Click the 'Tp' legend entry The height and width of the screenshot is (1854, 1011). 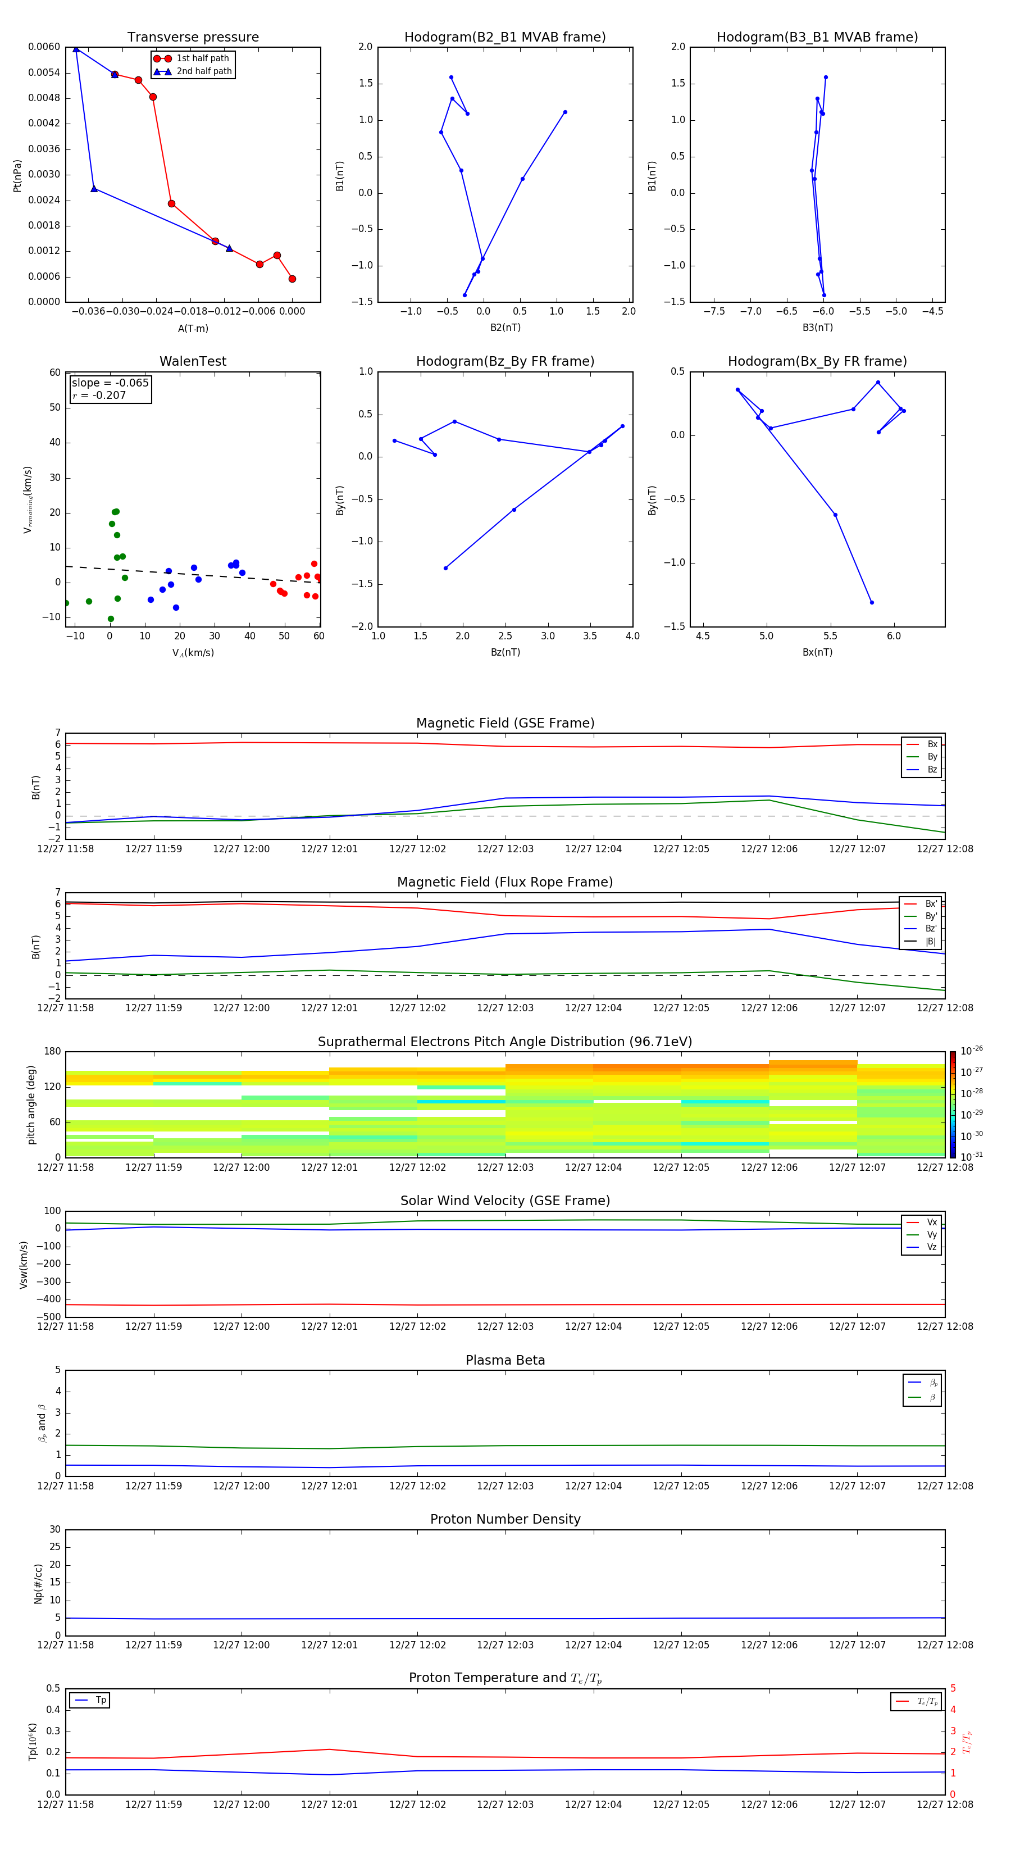pyautogui.click(x=90, y=1700)
